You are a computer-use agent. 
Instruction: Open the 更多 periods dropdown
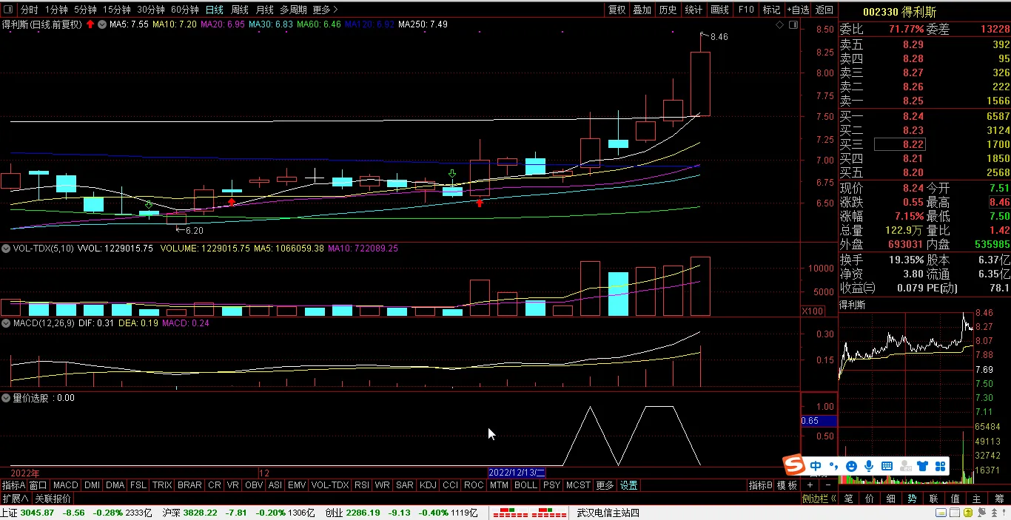[x=325, y=10]
